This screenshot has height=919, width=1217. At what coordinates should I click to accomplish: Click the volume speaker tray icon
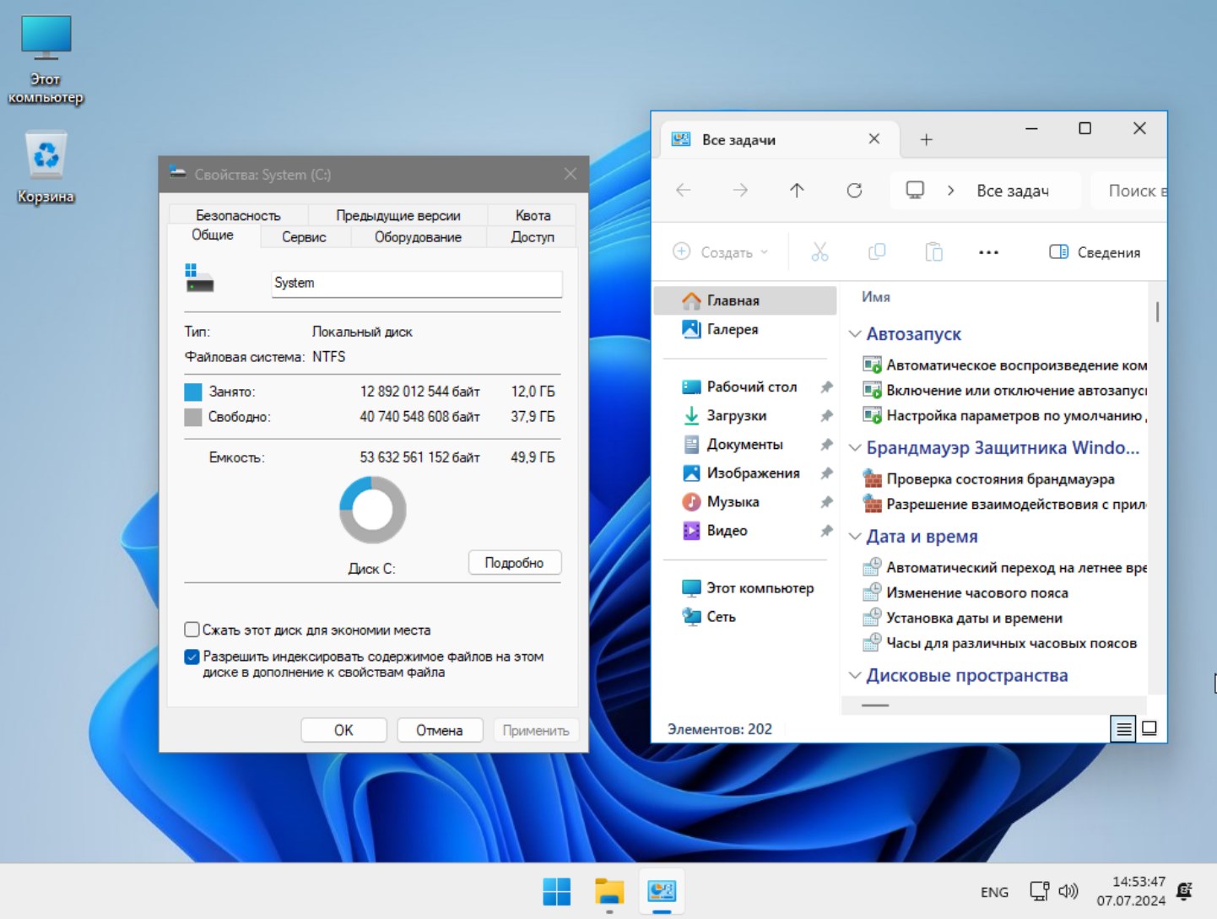[1068, 891]
